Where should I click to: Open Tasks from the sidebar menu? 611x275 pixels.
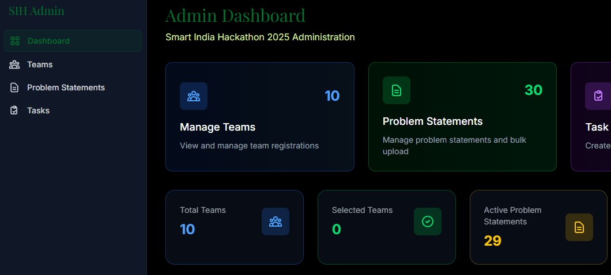pyautogui.click(x=38, y=110)
